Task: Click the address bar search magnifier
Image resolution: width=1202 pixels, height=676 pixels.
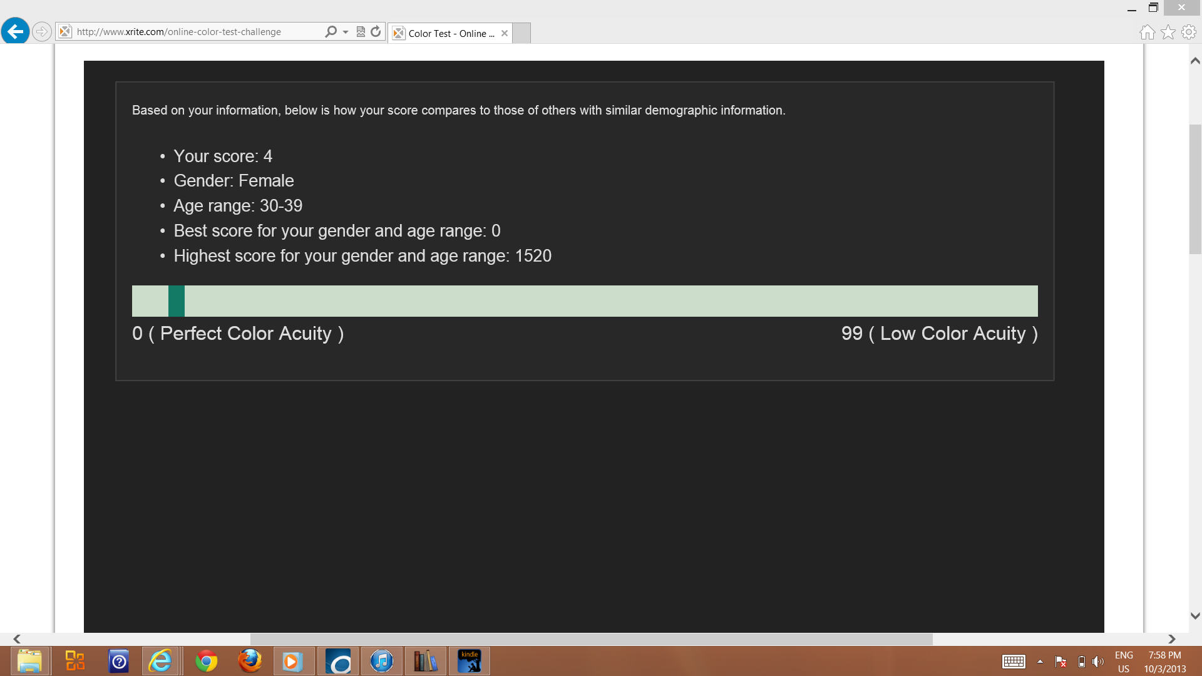Action: (x=331, y=31)
